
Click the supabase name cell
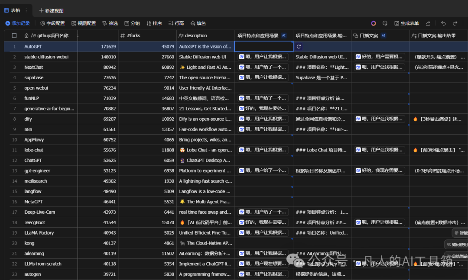click(49, 77)
